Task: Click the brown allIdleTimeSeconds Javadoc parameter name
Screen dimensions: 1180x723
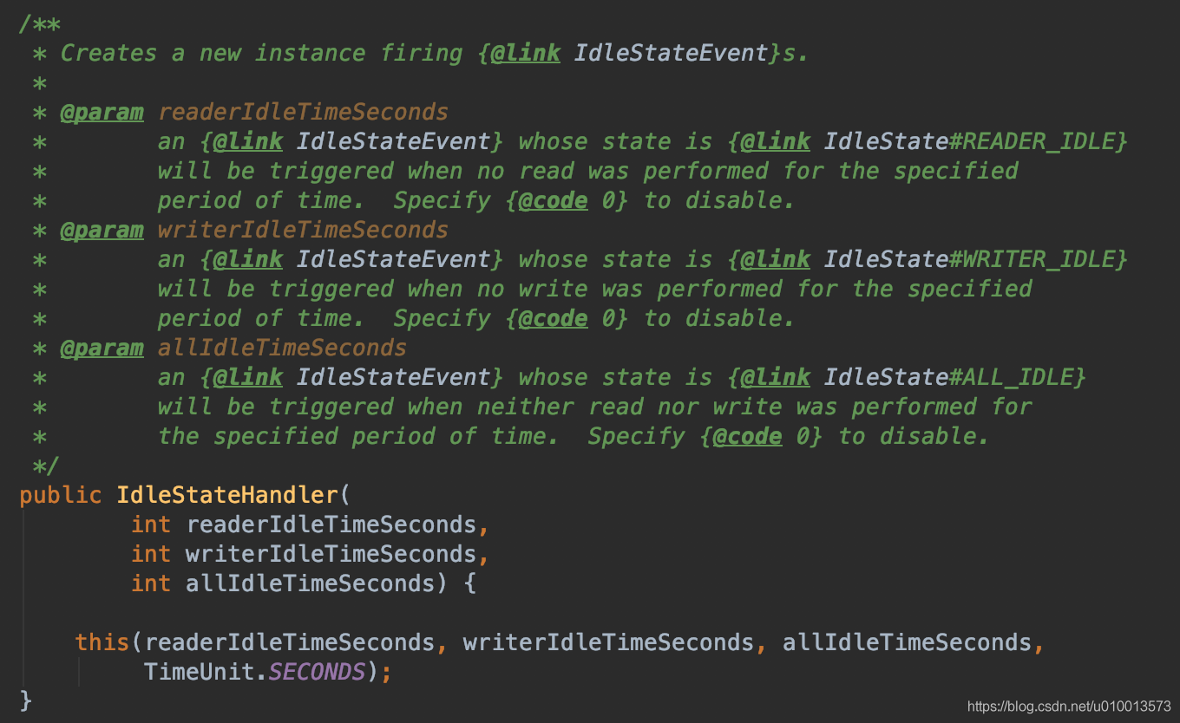Action: click(x=282, y=348)
